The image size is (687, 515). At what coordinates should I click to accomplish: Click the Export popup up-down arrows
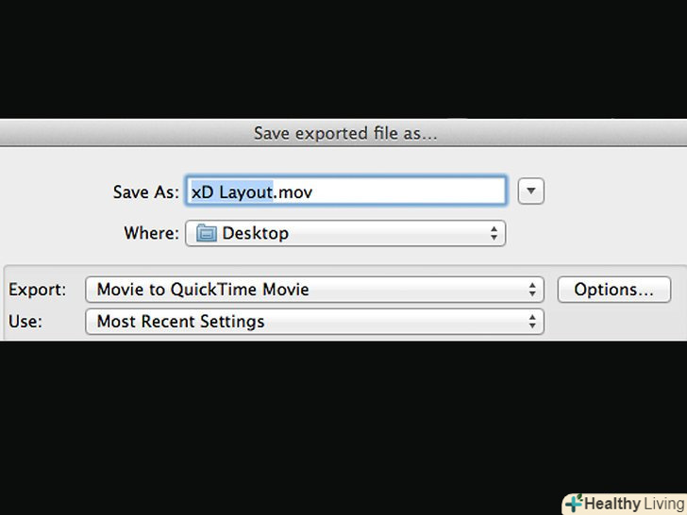pyautogui.click(x=532, y=290)
